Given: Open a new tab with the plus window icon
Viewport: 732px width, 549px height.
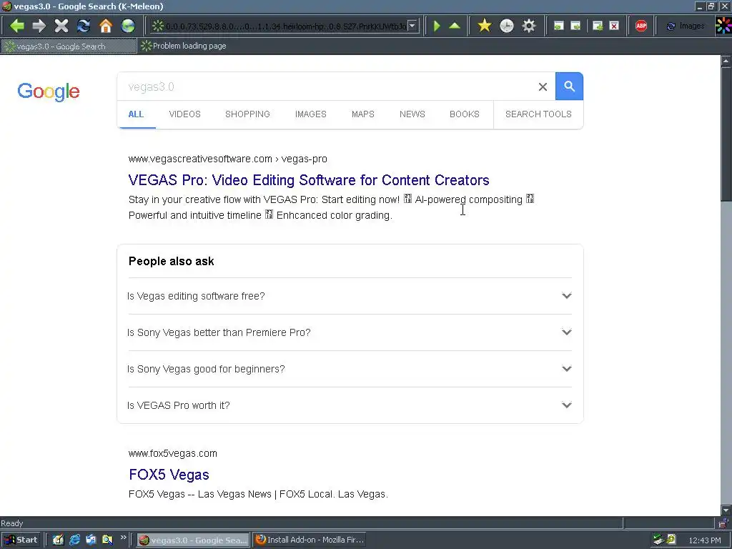Looking at the screenshot, I should click(x=598, y=26).
